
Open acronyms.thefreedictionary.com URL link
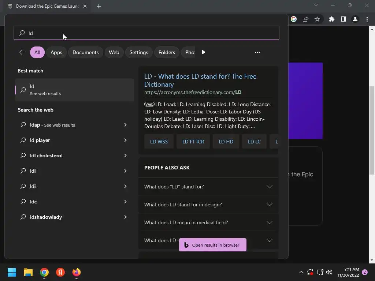193,92
